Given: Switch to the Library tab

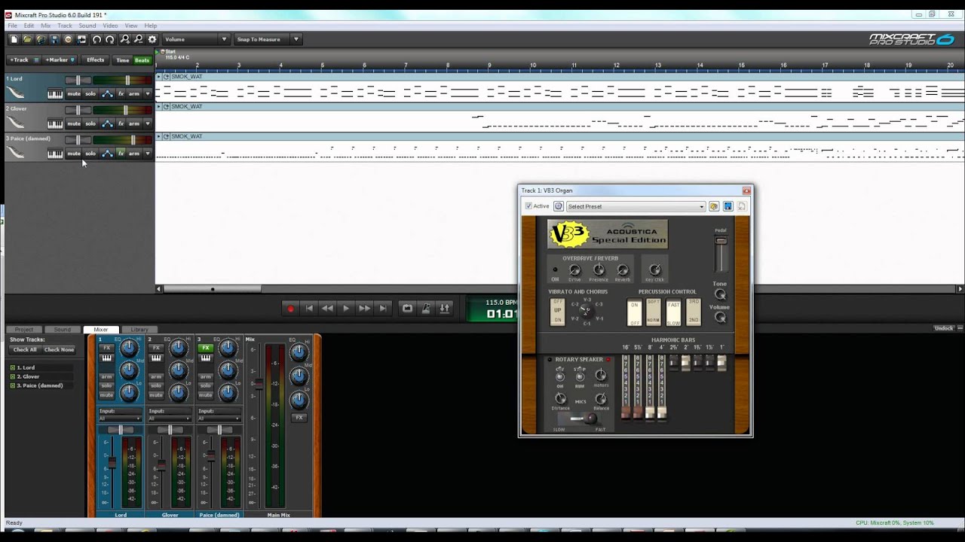Looking at the screenshot, I should pos(139,330).
